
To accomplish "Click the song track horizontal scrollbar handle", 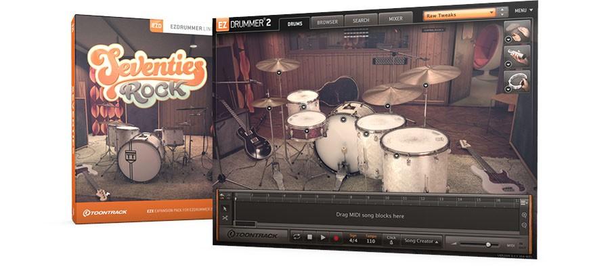I will click(x=246, y=224).
